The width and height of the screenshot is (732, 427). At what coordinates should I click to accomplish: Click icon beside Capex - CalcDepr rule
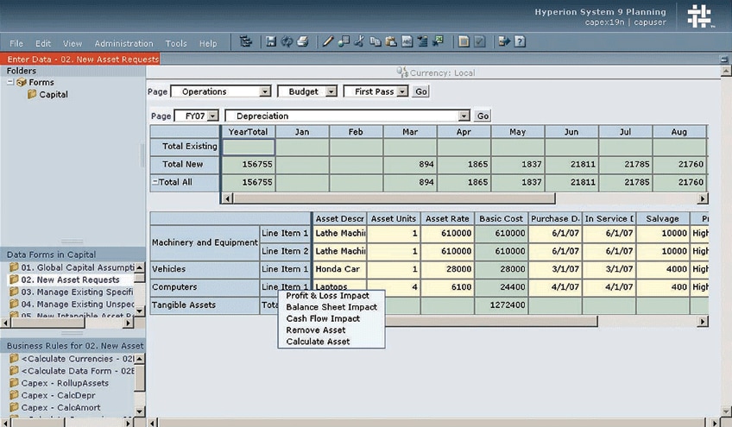(x=14, y=395)
